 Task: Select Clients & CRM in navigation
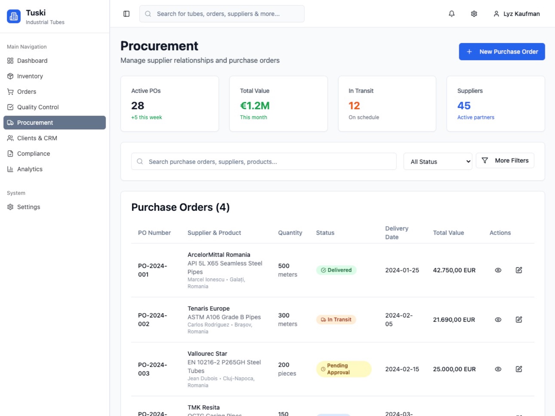coord(55,138)
